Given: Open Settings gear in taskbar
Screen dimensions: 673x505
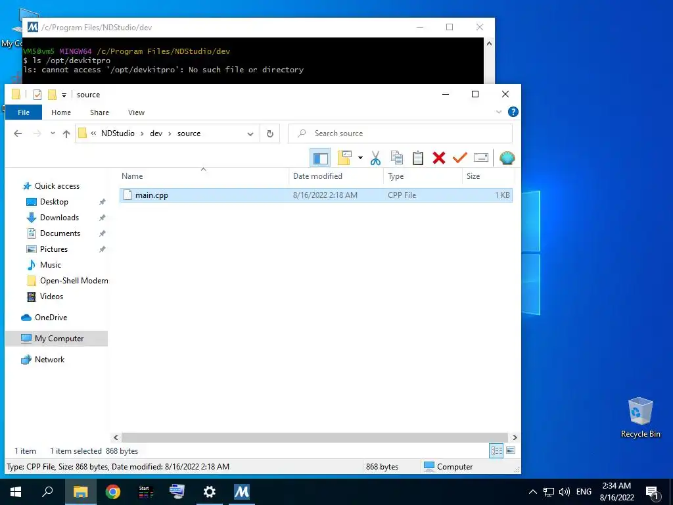Looking at the screenshot, I should coord(210,492).
